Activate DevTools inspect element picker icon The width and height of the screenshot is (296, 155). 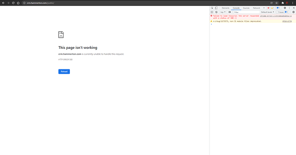(x=212, y=8)
